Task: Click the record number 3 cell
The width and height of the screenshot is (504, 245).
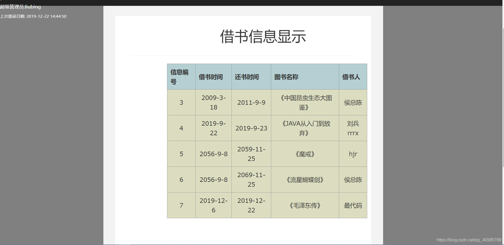Action: coord(181,102)
